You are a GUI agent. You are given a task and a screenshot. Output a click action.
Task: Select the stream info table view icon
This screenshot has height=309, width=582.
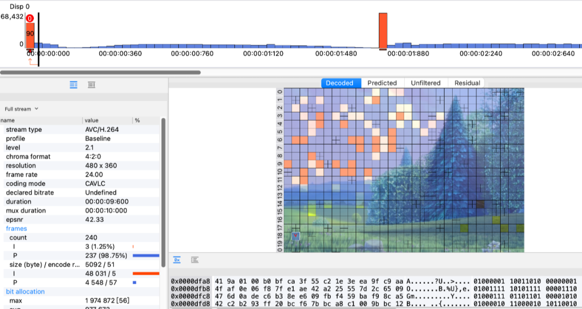[74, 85]
